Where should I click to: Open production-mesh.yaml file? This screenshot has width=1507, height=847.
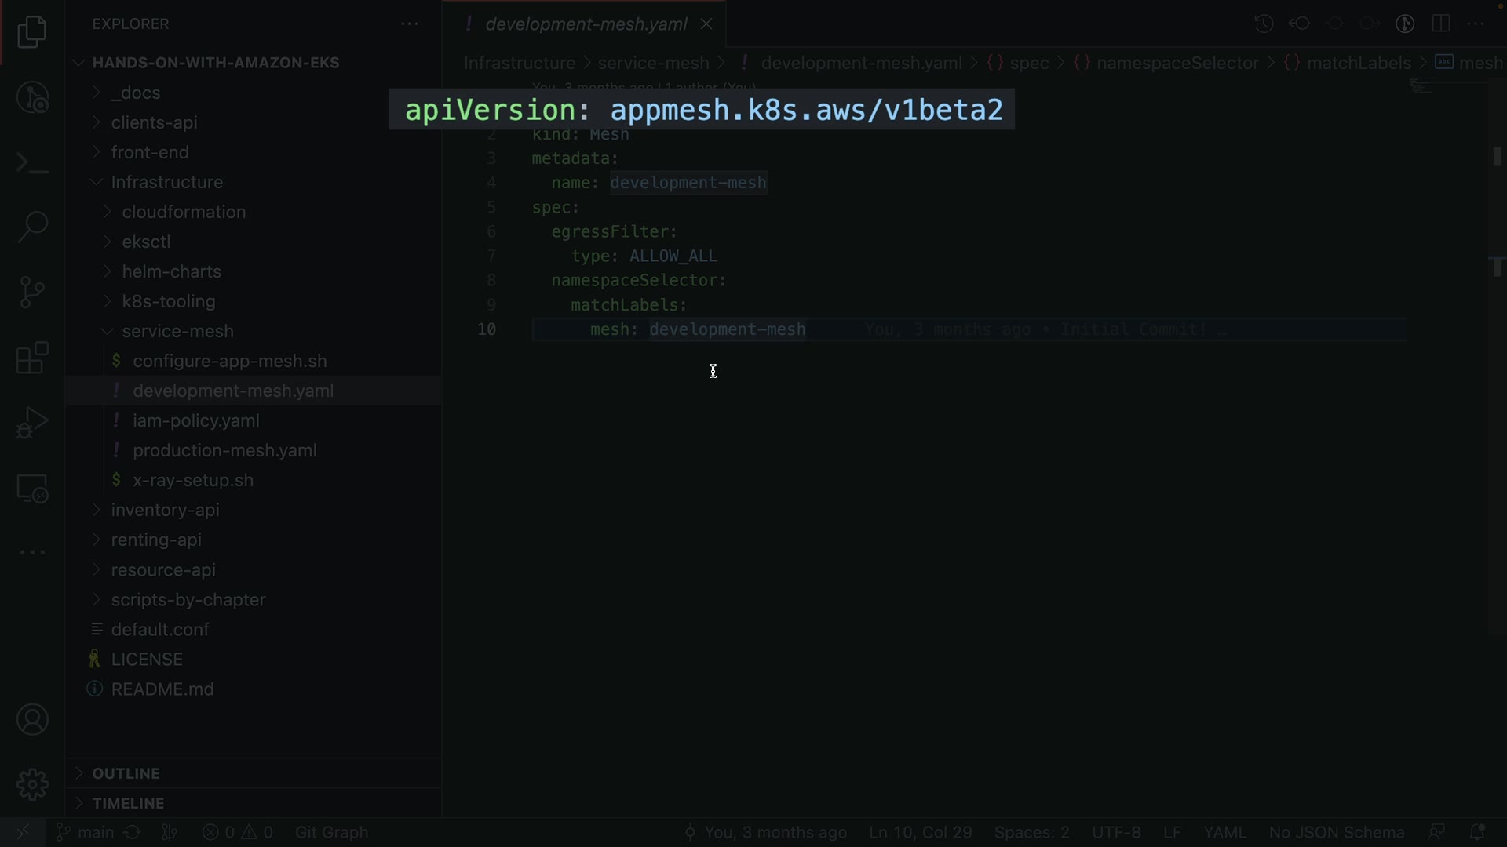tap(224, 450)
